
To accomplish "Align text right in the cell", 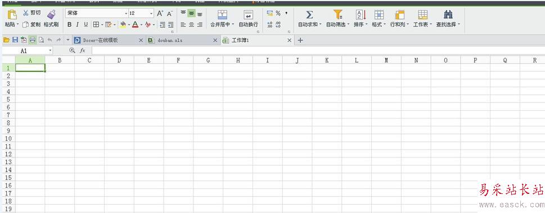I will click(x=200, y=25).
